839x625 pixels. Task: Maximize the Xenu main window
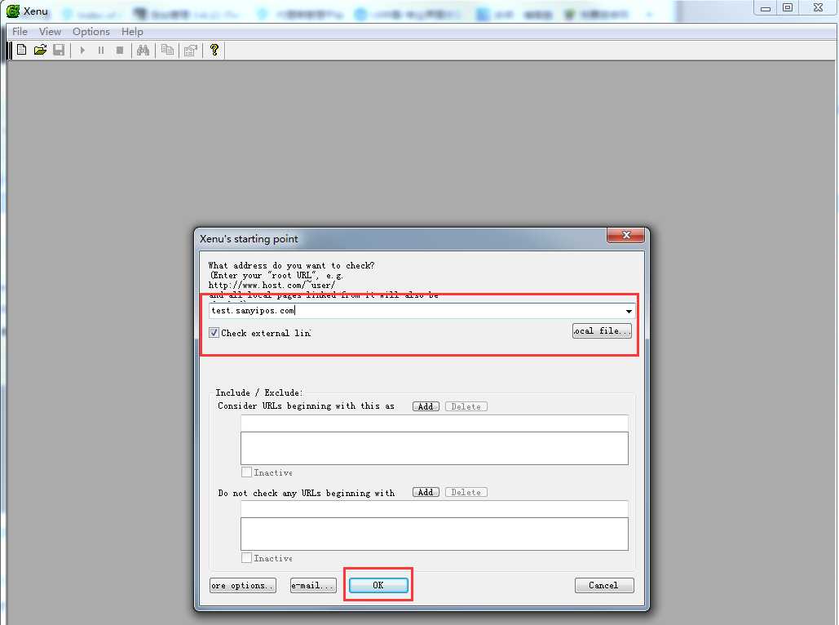pos(788,7)
